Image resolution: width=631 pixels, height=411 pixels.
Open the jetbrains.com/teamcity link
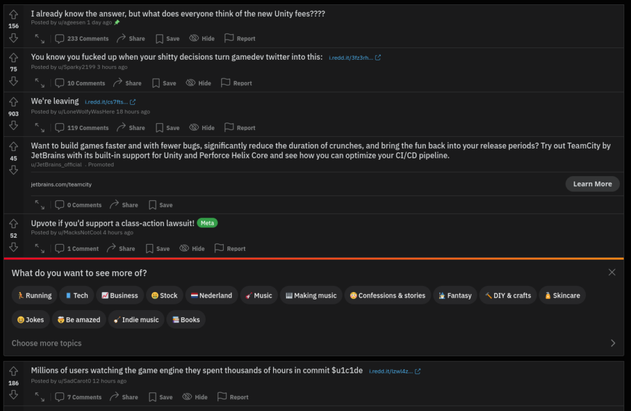(x=61, y=184)
